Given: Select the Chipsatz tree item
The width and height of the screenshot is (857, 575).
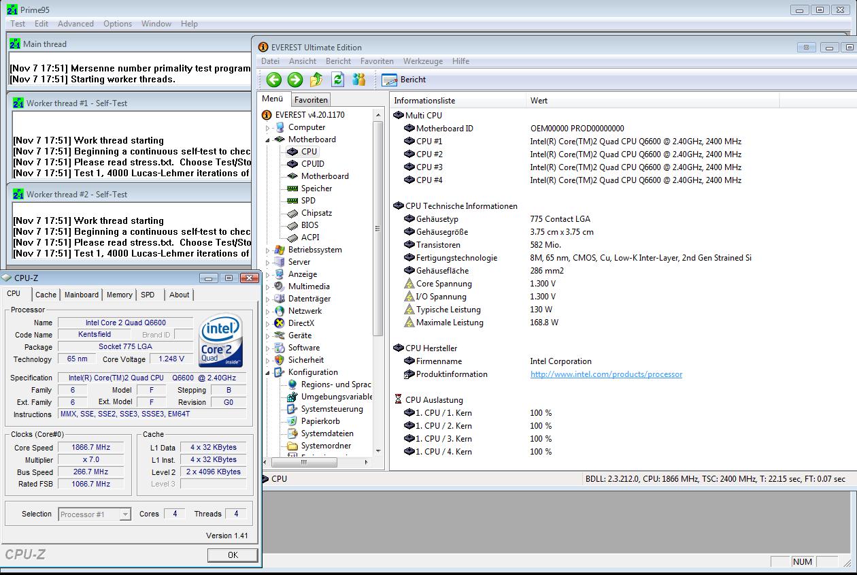Looking at the screenshot, I should tap(316, 213).
